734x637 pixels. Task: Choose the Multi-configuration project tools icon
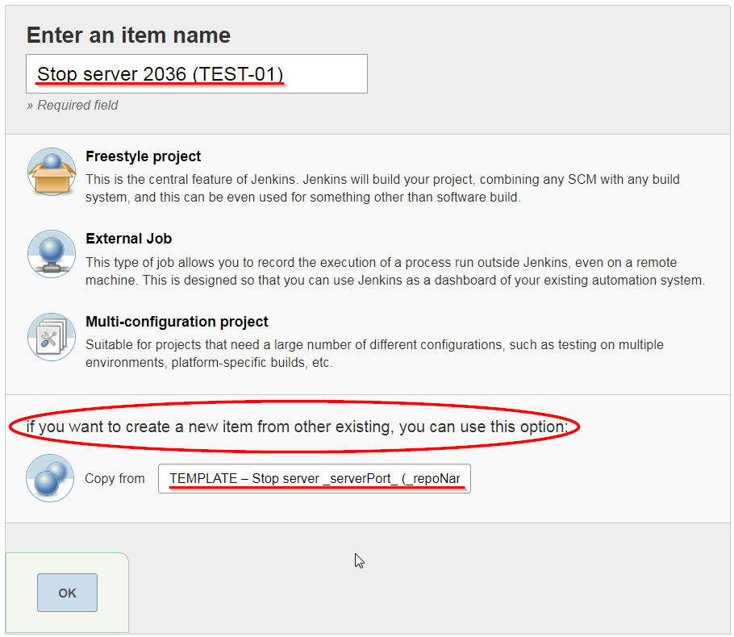[51, 336]
